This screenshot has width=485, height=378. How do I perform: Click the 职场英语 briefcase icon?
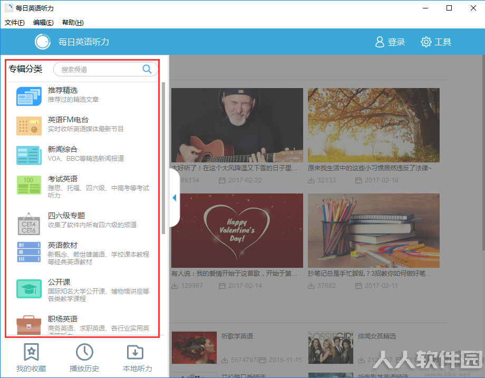29,325
